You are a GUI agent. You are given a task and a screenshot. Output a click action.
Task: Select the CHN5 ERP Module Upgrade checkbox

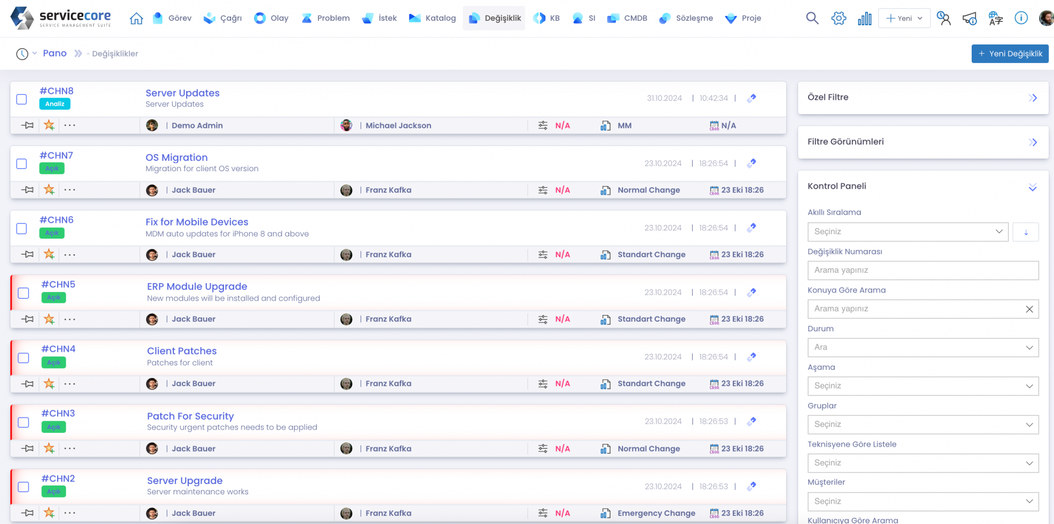(24, 293)
